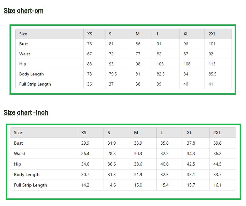Screen dimensions: 246x206
Task: Click the Size header in inch table
Action: coord(18,133)
